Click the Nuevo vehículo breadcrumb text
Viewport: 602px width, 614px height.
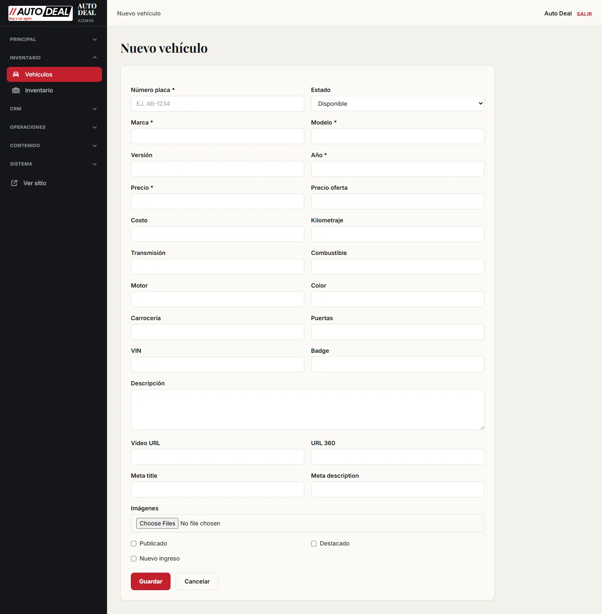click(x=139, y=13)
